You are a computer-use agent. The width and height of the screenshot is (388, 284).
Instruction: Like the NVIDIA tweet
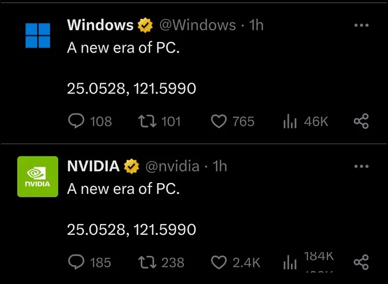tap(219, 262)
